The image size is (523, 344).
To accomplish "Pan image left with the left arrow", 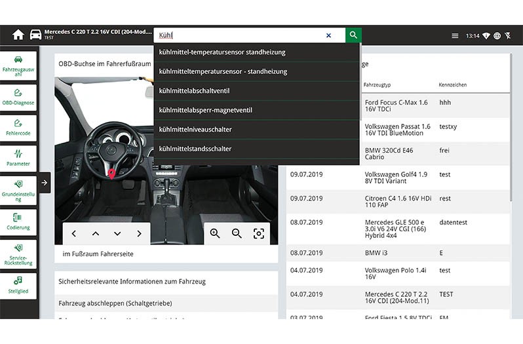I will tap(73, 234).
